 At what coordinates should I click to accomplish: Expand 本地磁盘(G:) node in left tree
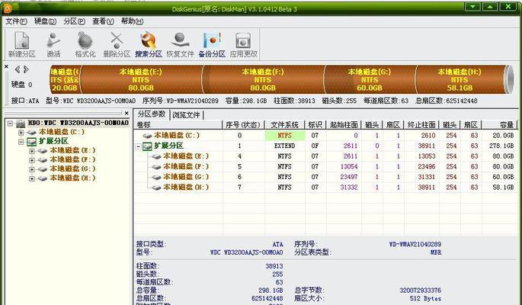point(32,169)
